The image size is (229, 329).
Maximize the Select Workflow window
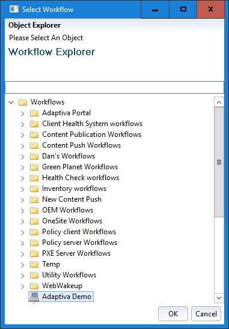pyautogui.click(x=183, y=9)
